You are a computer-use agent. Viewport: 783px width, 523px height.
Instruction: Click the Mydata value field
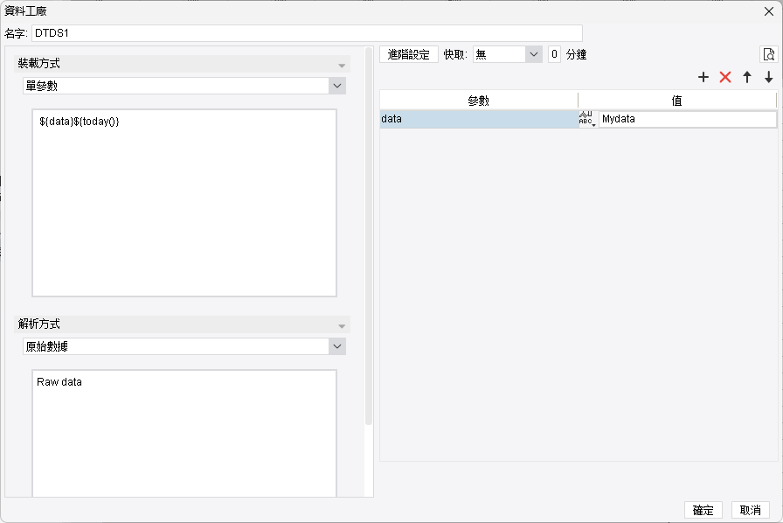[x=687, y=119]
